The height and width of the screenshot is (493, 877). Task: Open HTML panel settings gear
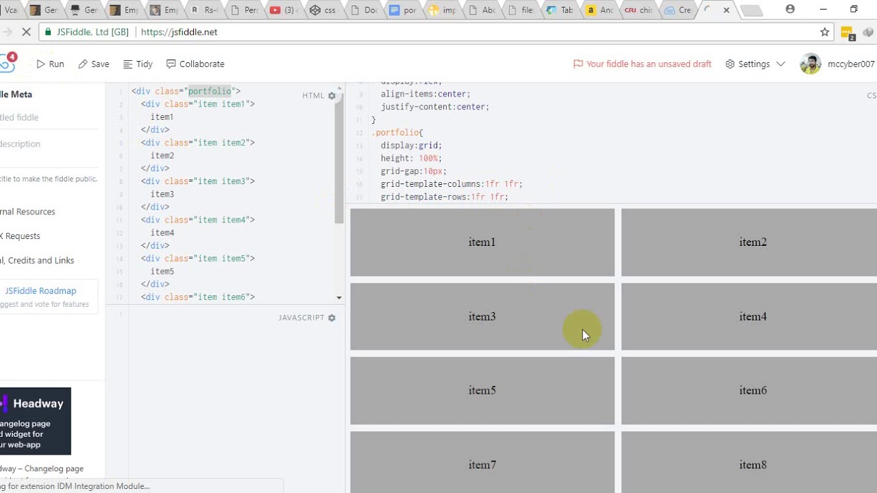pyautogui.click(x=332, y=96)
